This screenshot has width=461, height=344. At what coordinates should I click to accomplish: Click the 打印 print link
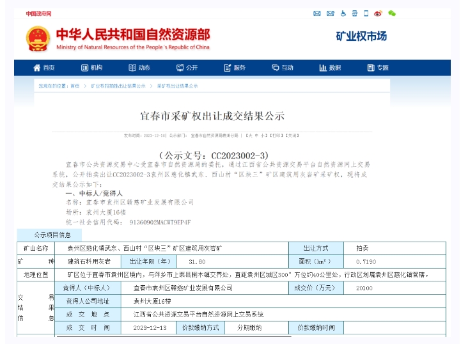(x=276, y=136)
